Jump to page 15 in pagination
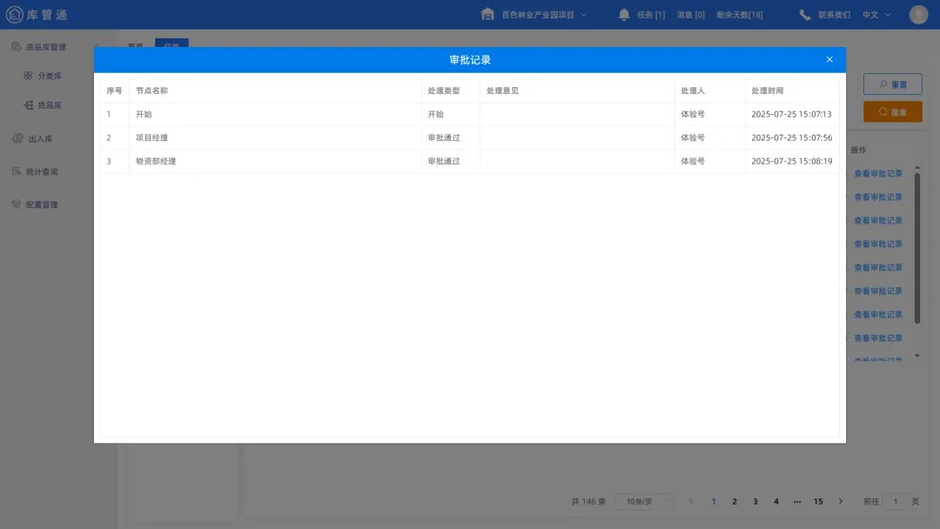Screen dimensions: 940x529 (x=818, y=501)
